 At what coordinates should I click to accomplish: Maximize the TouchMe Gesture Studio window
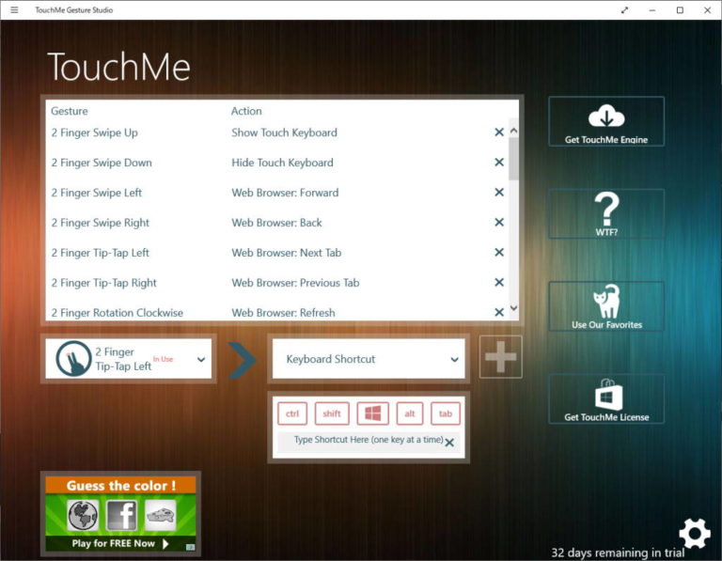pyautogui.click(x=680, y=10)
